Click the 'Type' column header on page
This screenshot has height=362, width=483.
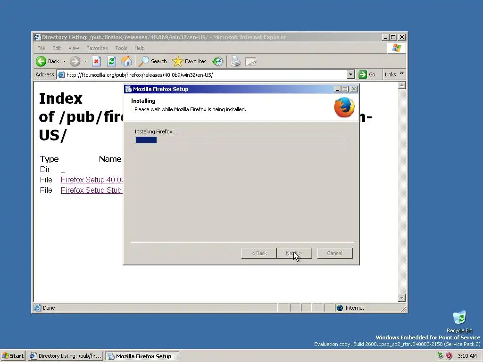click(49, 159)
